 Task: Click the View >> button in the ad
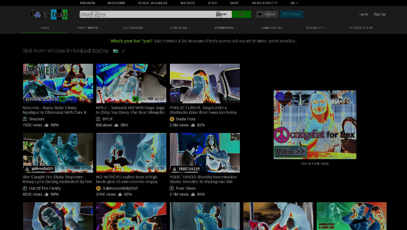pyautogui.click(x=291, y=152)
